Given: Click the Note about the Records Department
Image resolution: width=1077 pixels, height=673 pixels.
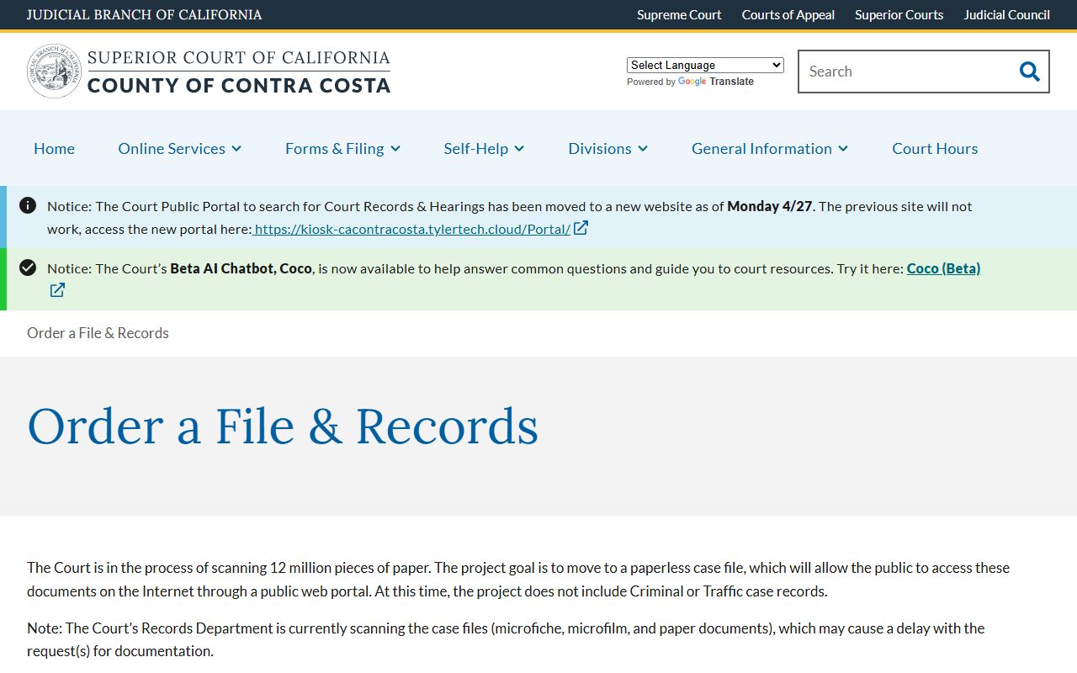Looking at the screenshot, I should click(506, 639).
